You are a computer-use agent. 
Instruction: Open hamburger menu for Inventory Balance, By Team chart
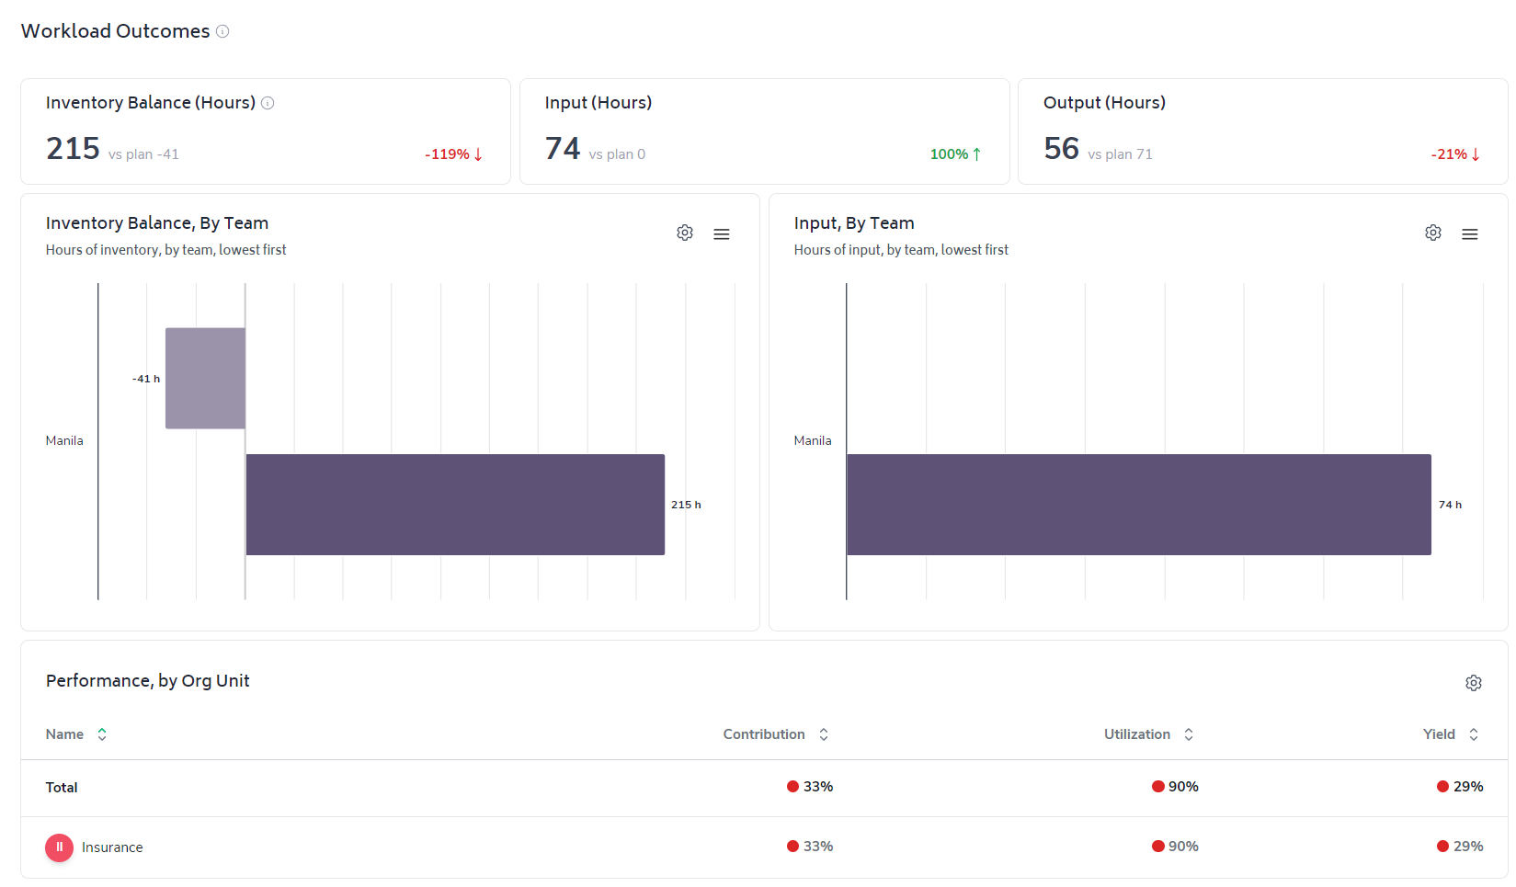coord(722,234)
